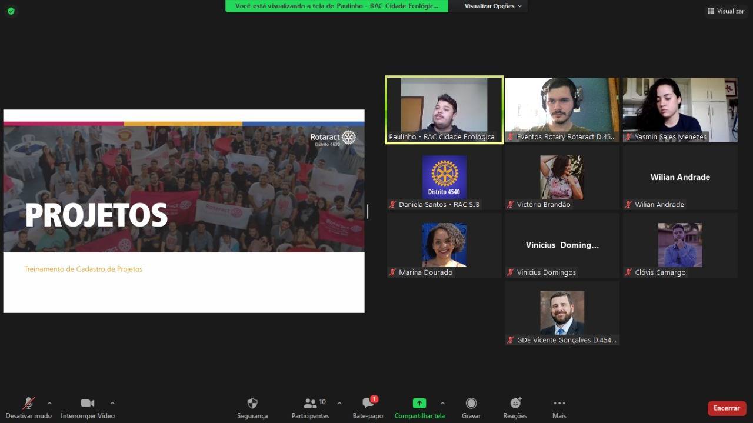Open the Segurança security menu
The width and height of the screenshot is (753, 423).
[252, 408]
